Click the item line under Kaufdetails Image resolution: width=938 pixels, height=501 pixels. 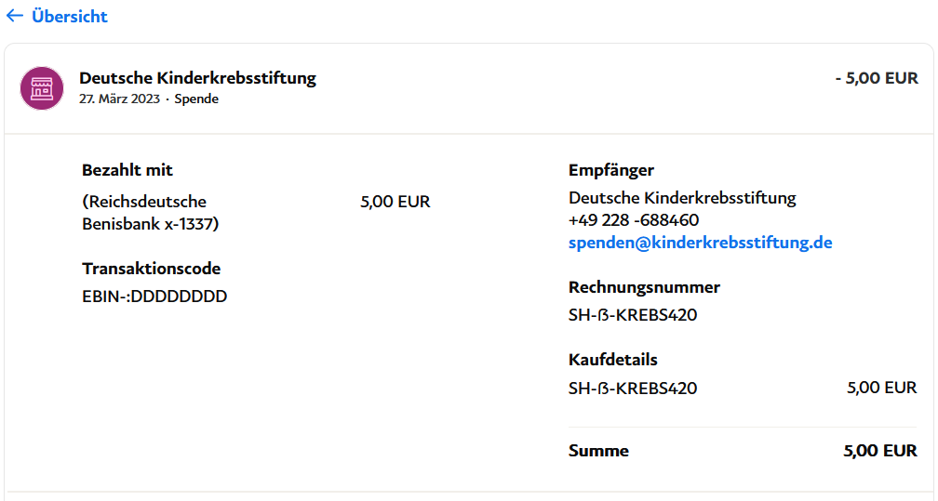633,388
